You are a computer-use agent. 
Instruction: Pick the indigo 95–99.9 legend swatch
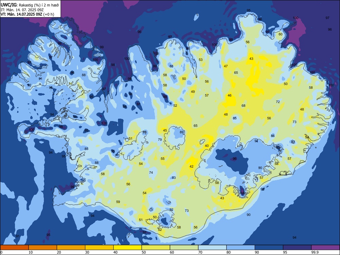click(297, 248)
